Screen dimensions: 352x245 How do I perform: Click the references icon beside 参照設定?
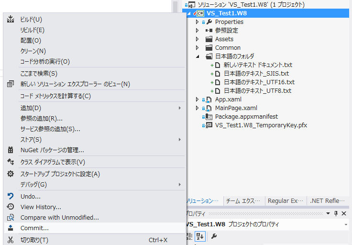[x=209, y=30]
